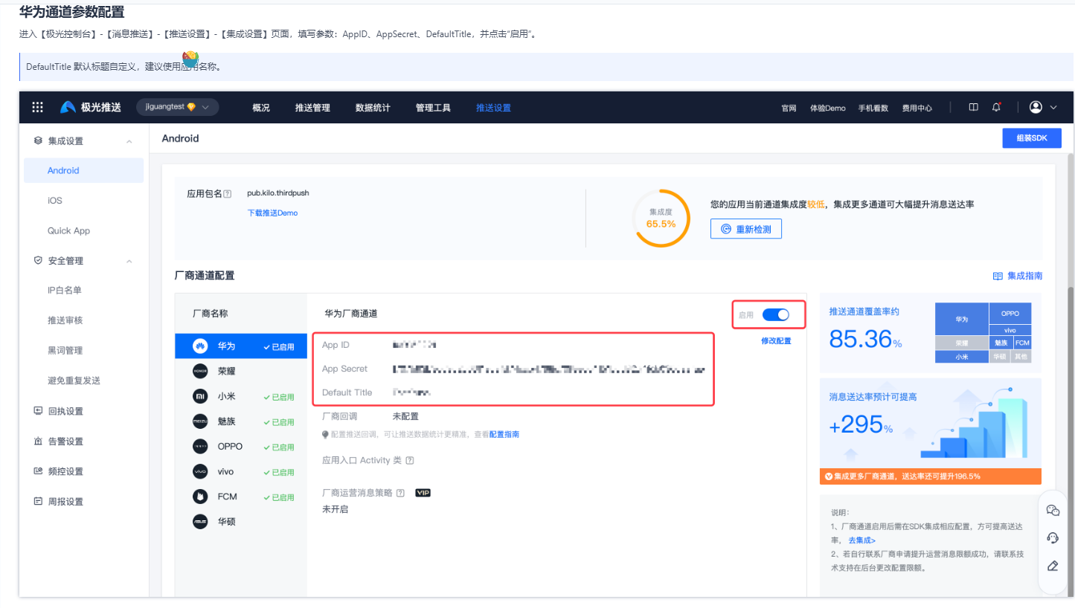Select the 华硕 vendor row
Screen dimensions: 1075x608
tap(241, 522)
